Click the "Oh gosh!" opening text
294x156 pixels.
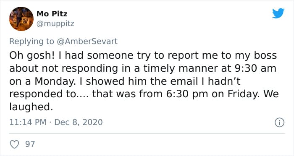pos(32,56)
